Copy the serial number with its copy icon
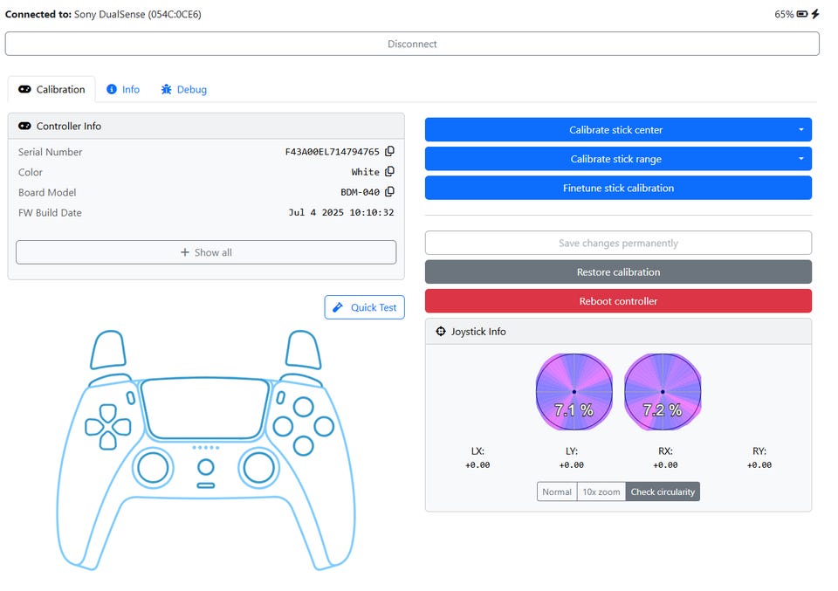Viewport: 838px width, 591px height. click(389, 151)
